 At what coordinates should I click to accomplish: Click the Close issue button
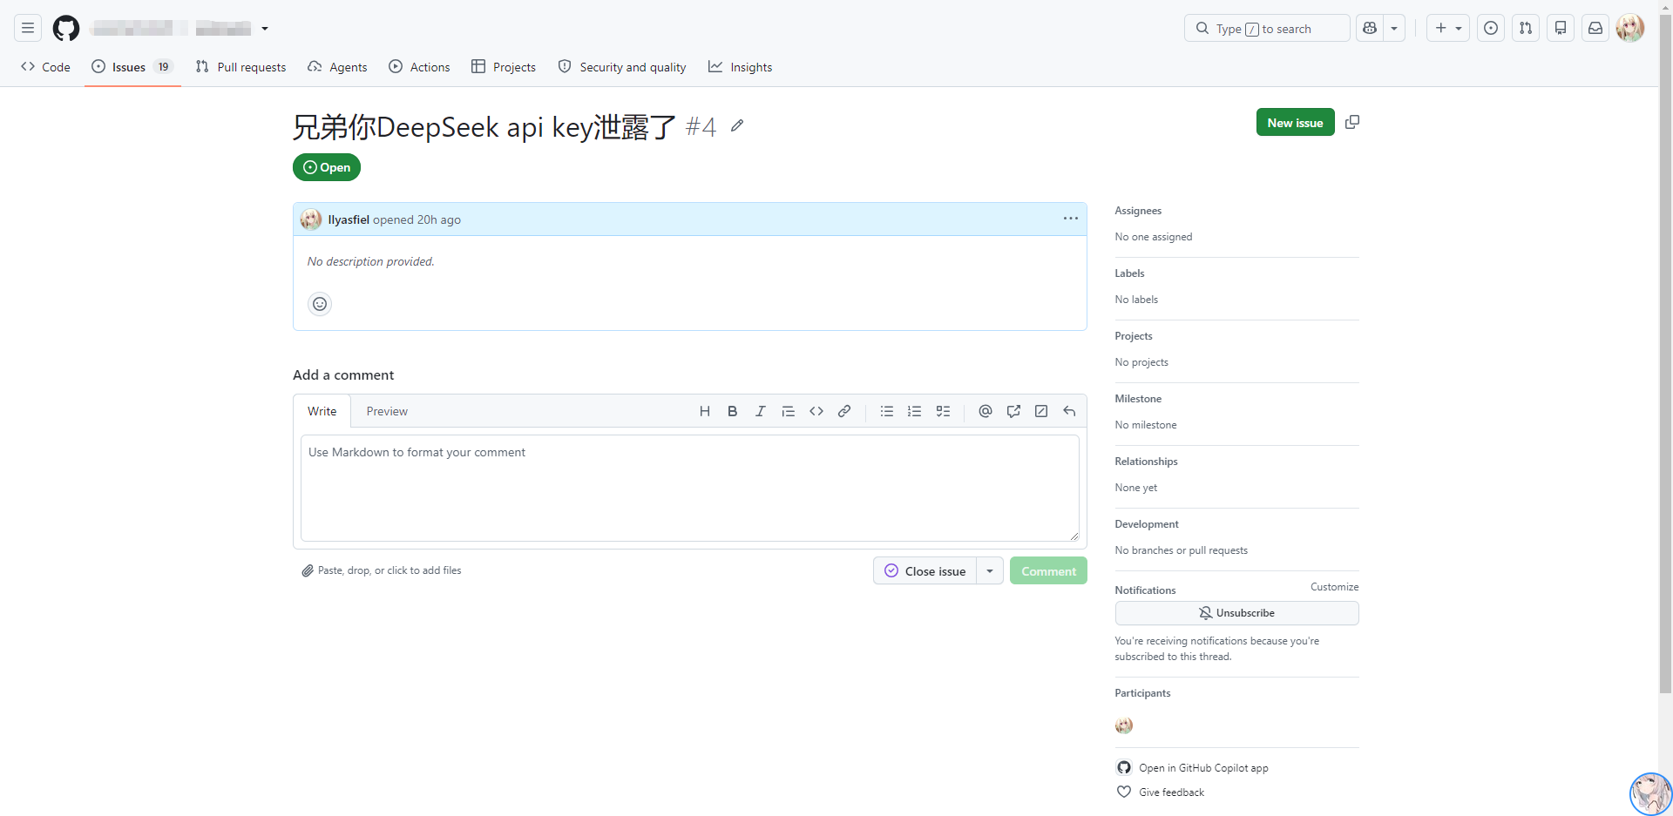tap(925, 571)
